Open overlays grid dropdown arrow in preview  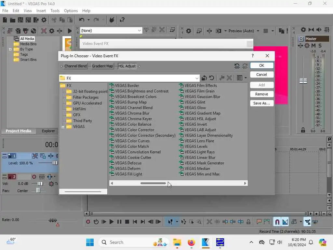(x=273, y=31)
